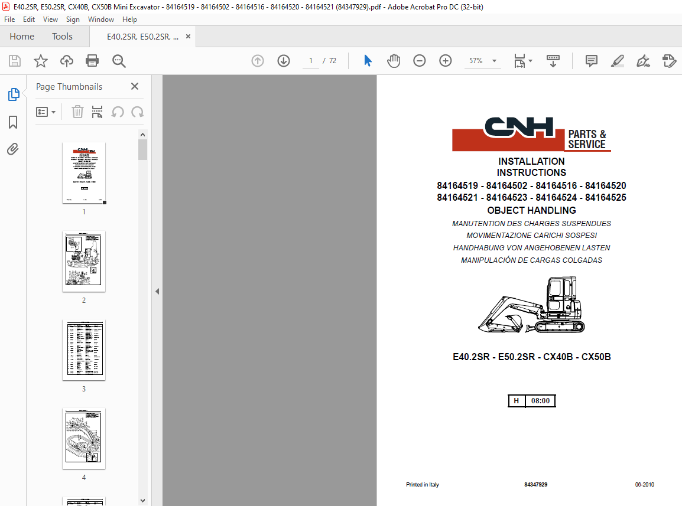
Task: Close the E40.2SR document tab
Action: tap(188, 37)
